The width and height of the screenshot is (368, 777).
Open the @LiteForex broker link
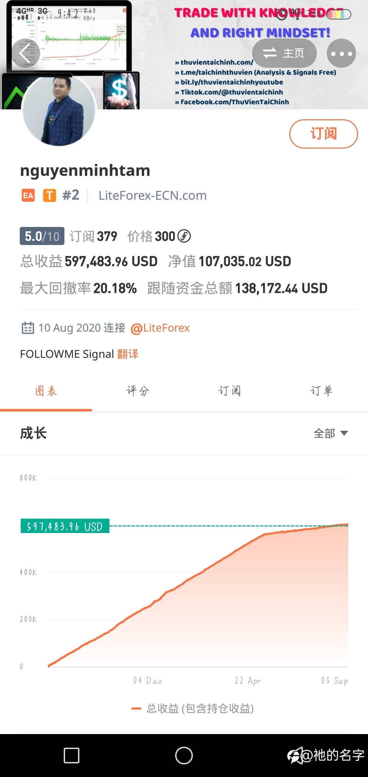tap(160, 328)
